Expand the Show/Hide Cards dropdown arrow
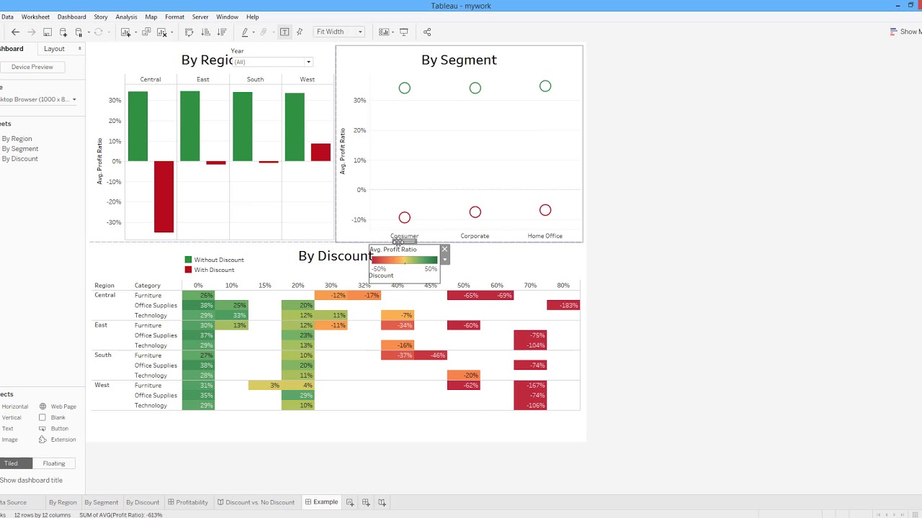The width and height of the screenshot is (922, 518). [x=393, y=32]
